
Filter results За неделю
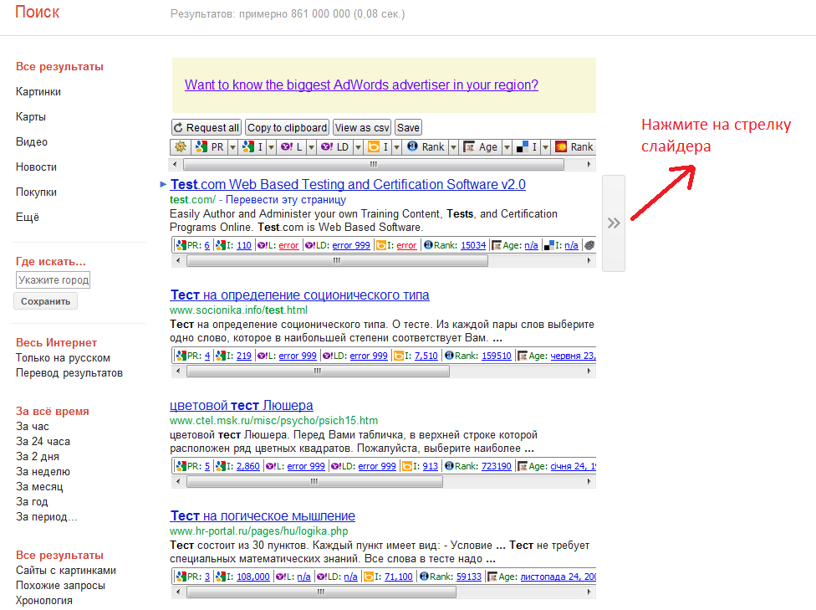(43, 471)
